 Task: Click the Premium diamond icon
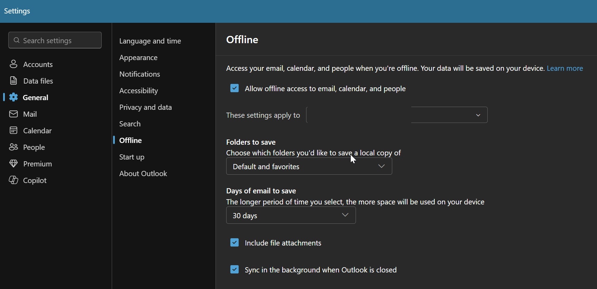(x=13, y=164)
